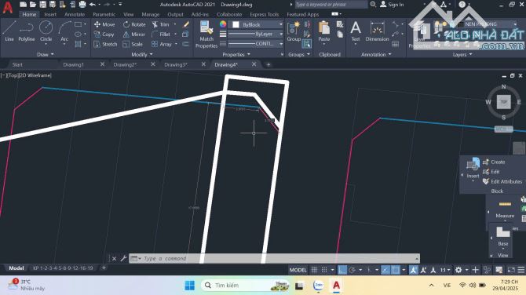
Task: Select the Arc tool
Action: click(x=64, y=31)
